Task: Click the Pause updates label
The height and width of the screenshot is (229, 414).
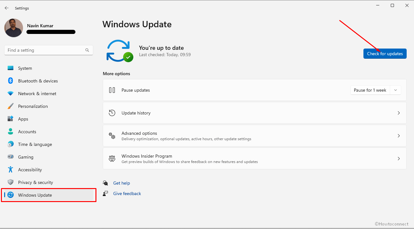Action: pos(136,90)
